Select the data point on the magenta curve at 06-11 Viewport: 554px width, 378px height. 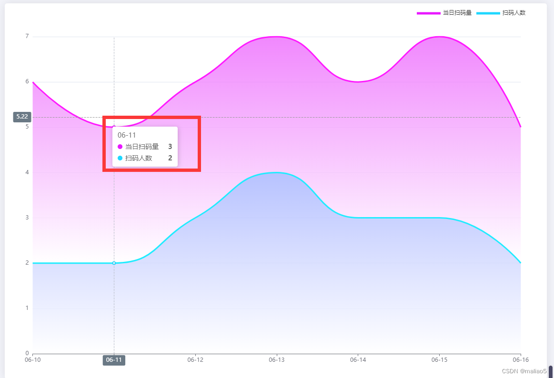(x=114, y=126)
